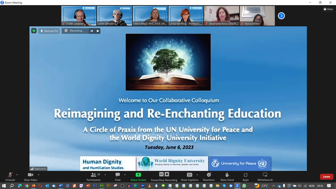Open Opera browser from taskbar
The width and height of the screenshot is (336, 189).
click(x=40, y=186)
